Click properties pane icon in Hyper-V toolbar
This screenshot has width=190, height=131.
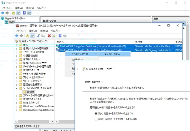pos(18,13)
